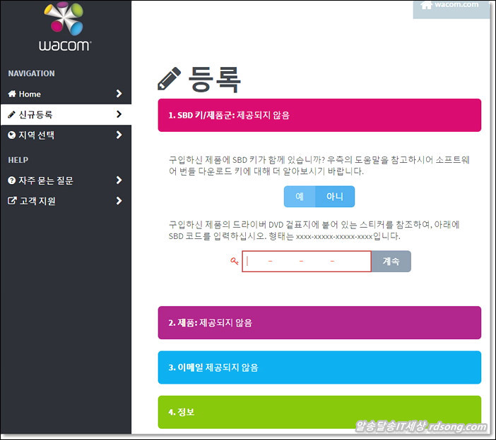Viewport: 496px width, 440px height.
Task: Expand the 지역 선택 chevron arrow
Action: click(119, 135)
